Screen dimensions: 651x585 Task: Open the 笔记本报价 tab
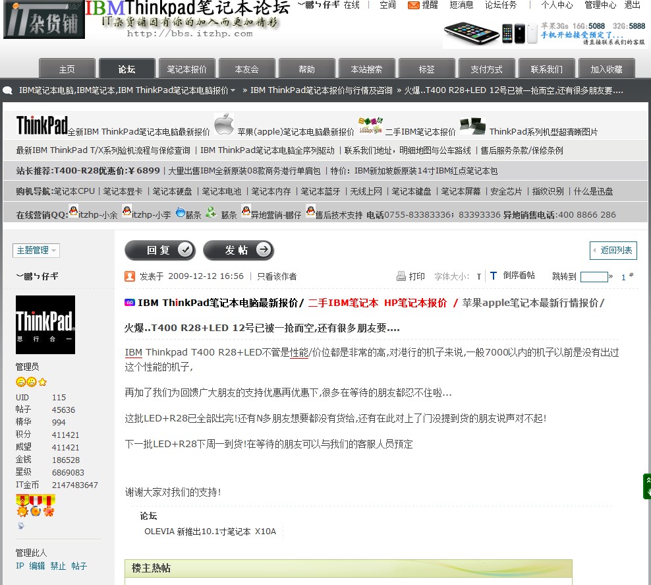pyautogui.click(x=187, y=69)
